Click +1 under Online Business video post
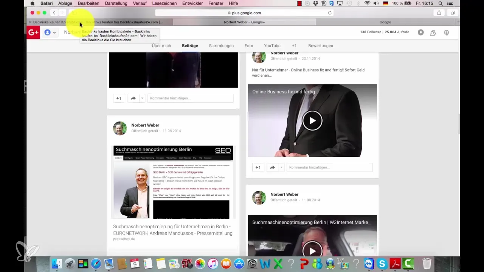This screenshot has width=484, height=272. tap(258, 167)
